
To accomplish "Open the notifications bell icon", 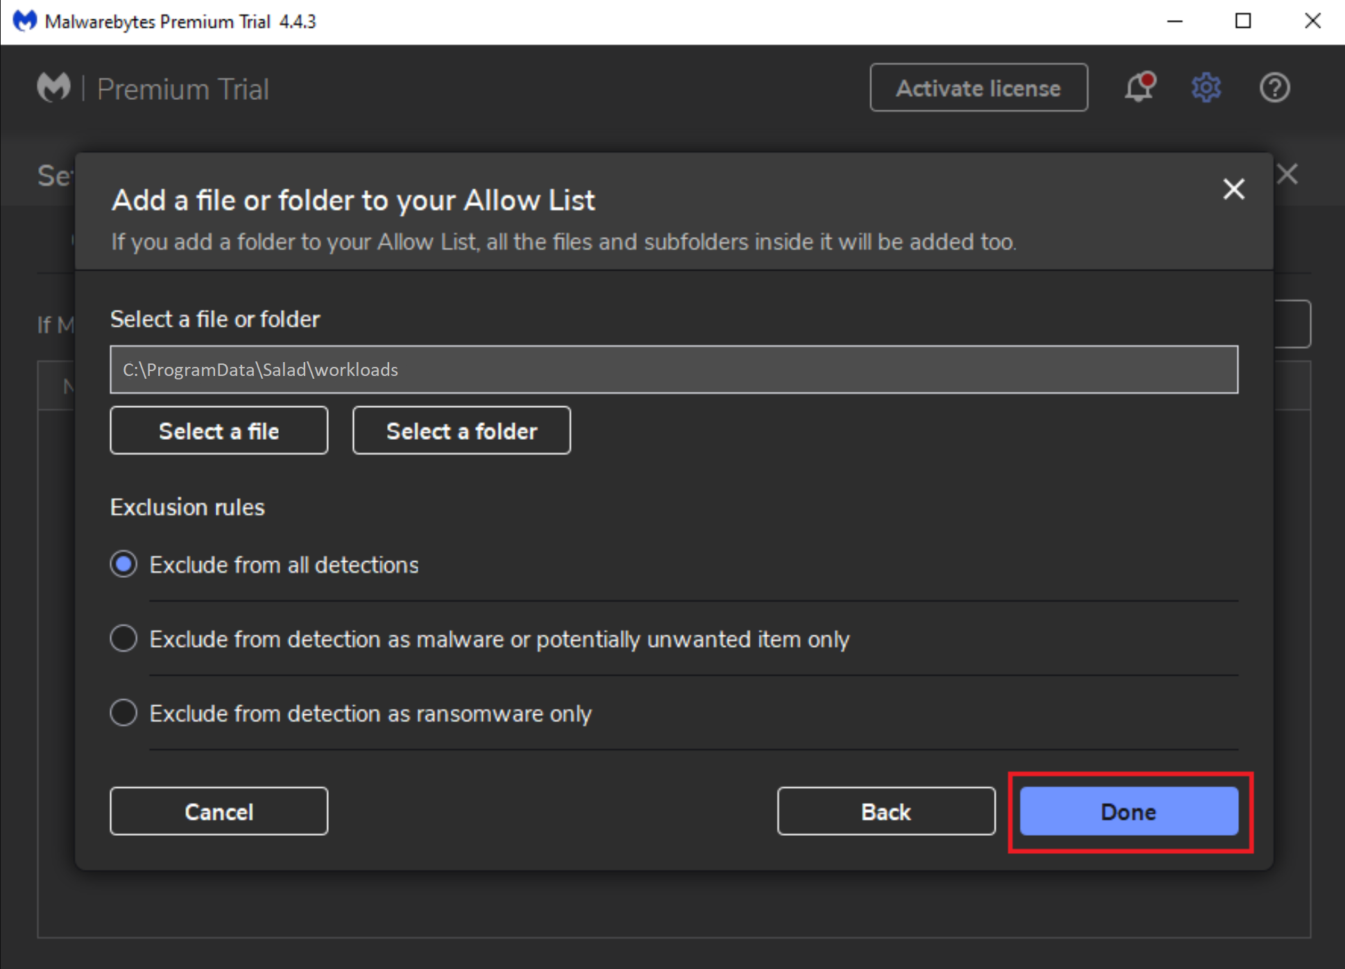I will 1139,88.
